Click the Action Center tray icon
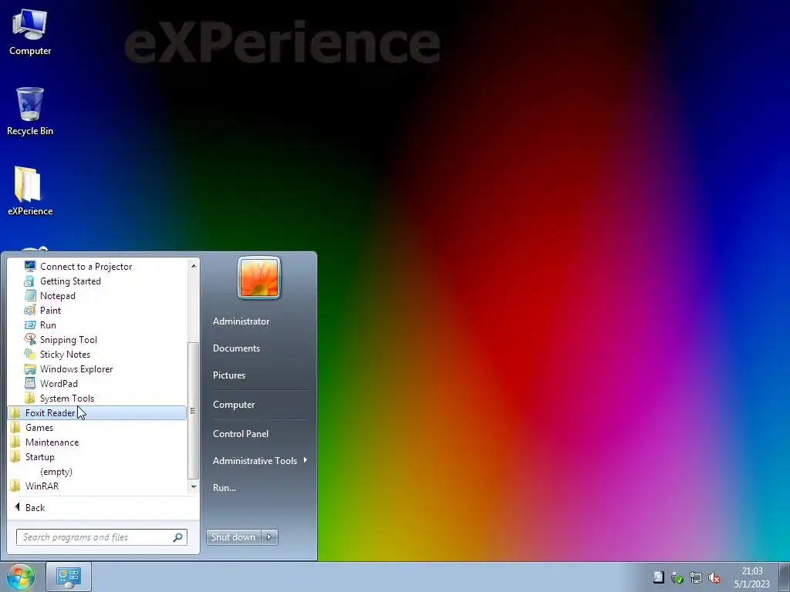This screenshot has width=790, height=592. (659, 577)
